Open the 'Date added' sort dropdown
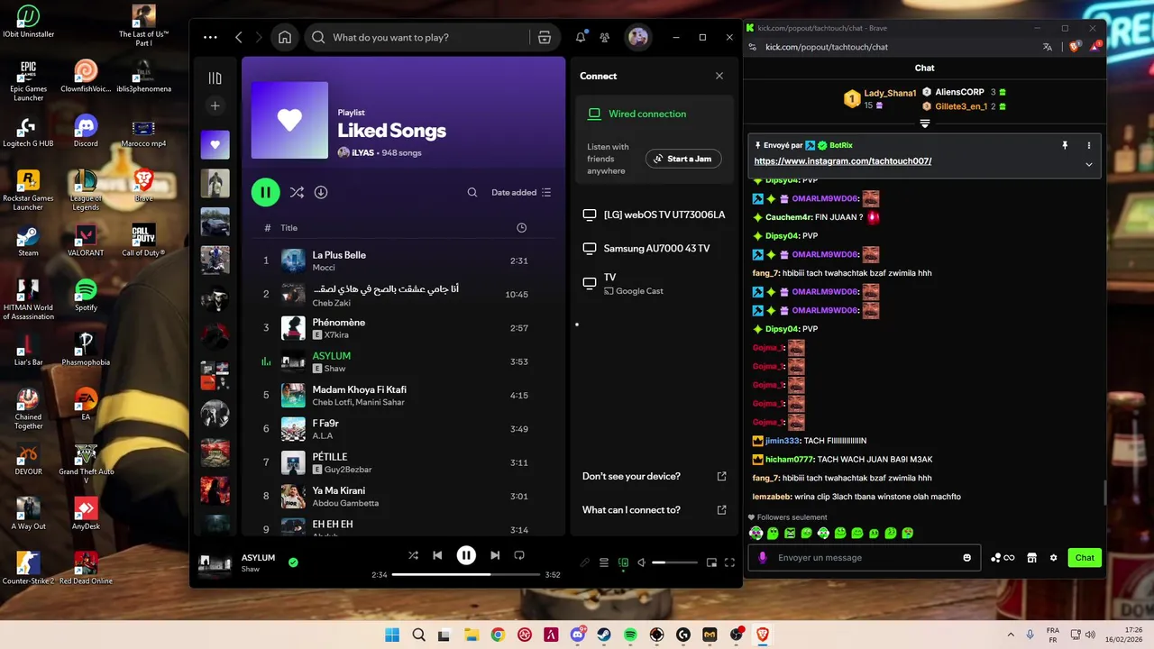Viewport: 1154px width, 649px height. click(x=521, y=192)
